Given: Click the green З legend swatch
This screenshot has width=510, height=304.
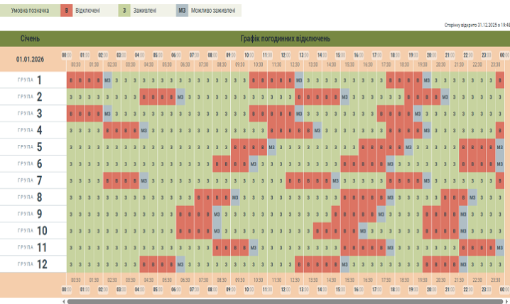Looking at the screenshot, I should tap(125, 11).
